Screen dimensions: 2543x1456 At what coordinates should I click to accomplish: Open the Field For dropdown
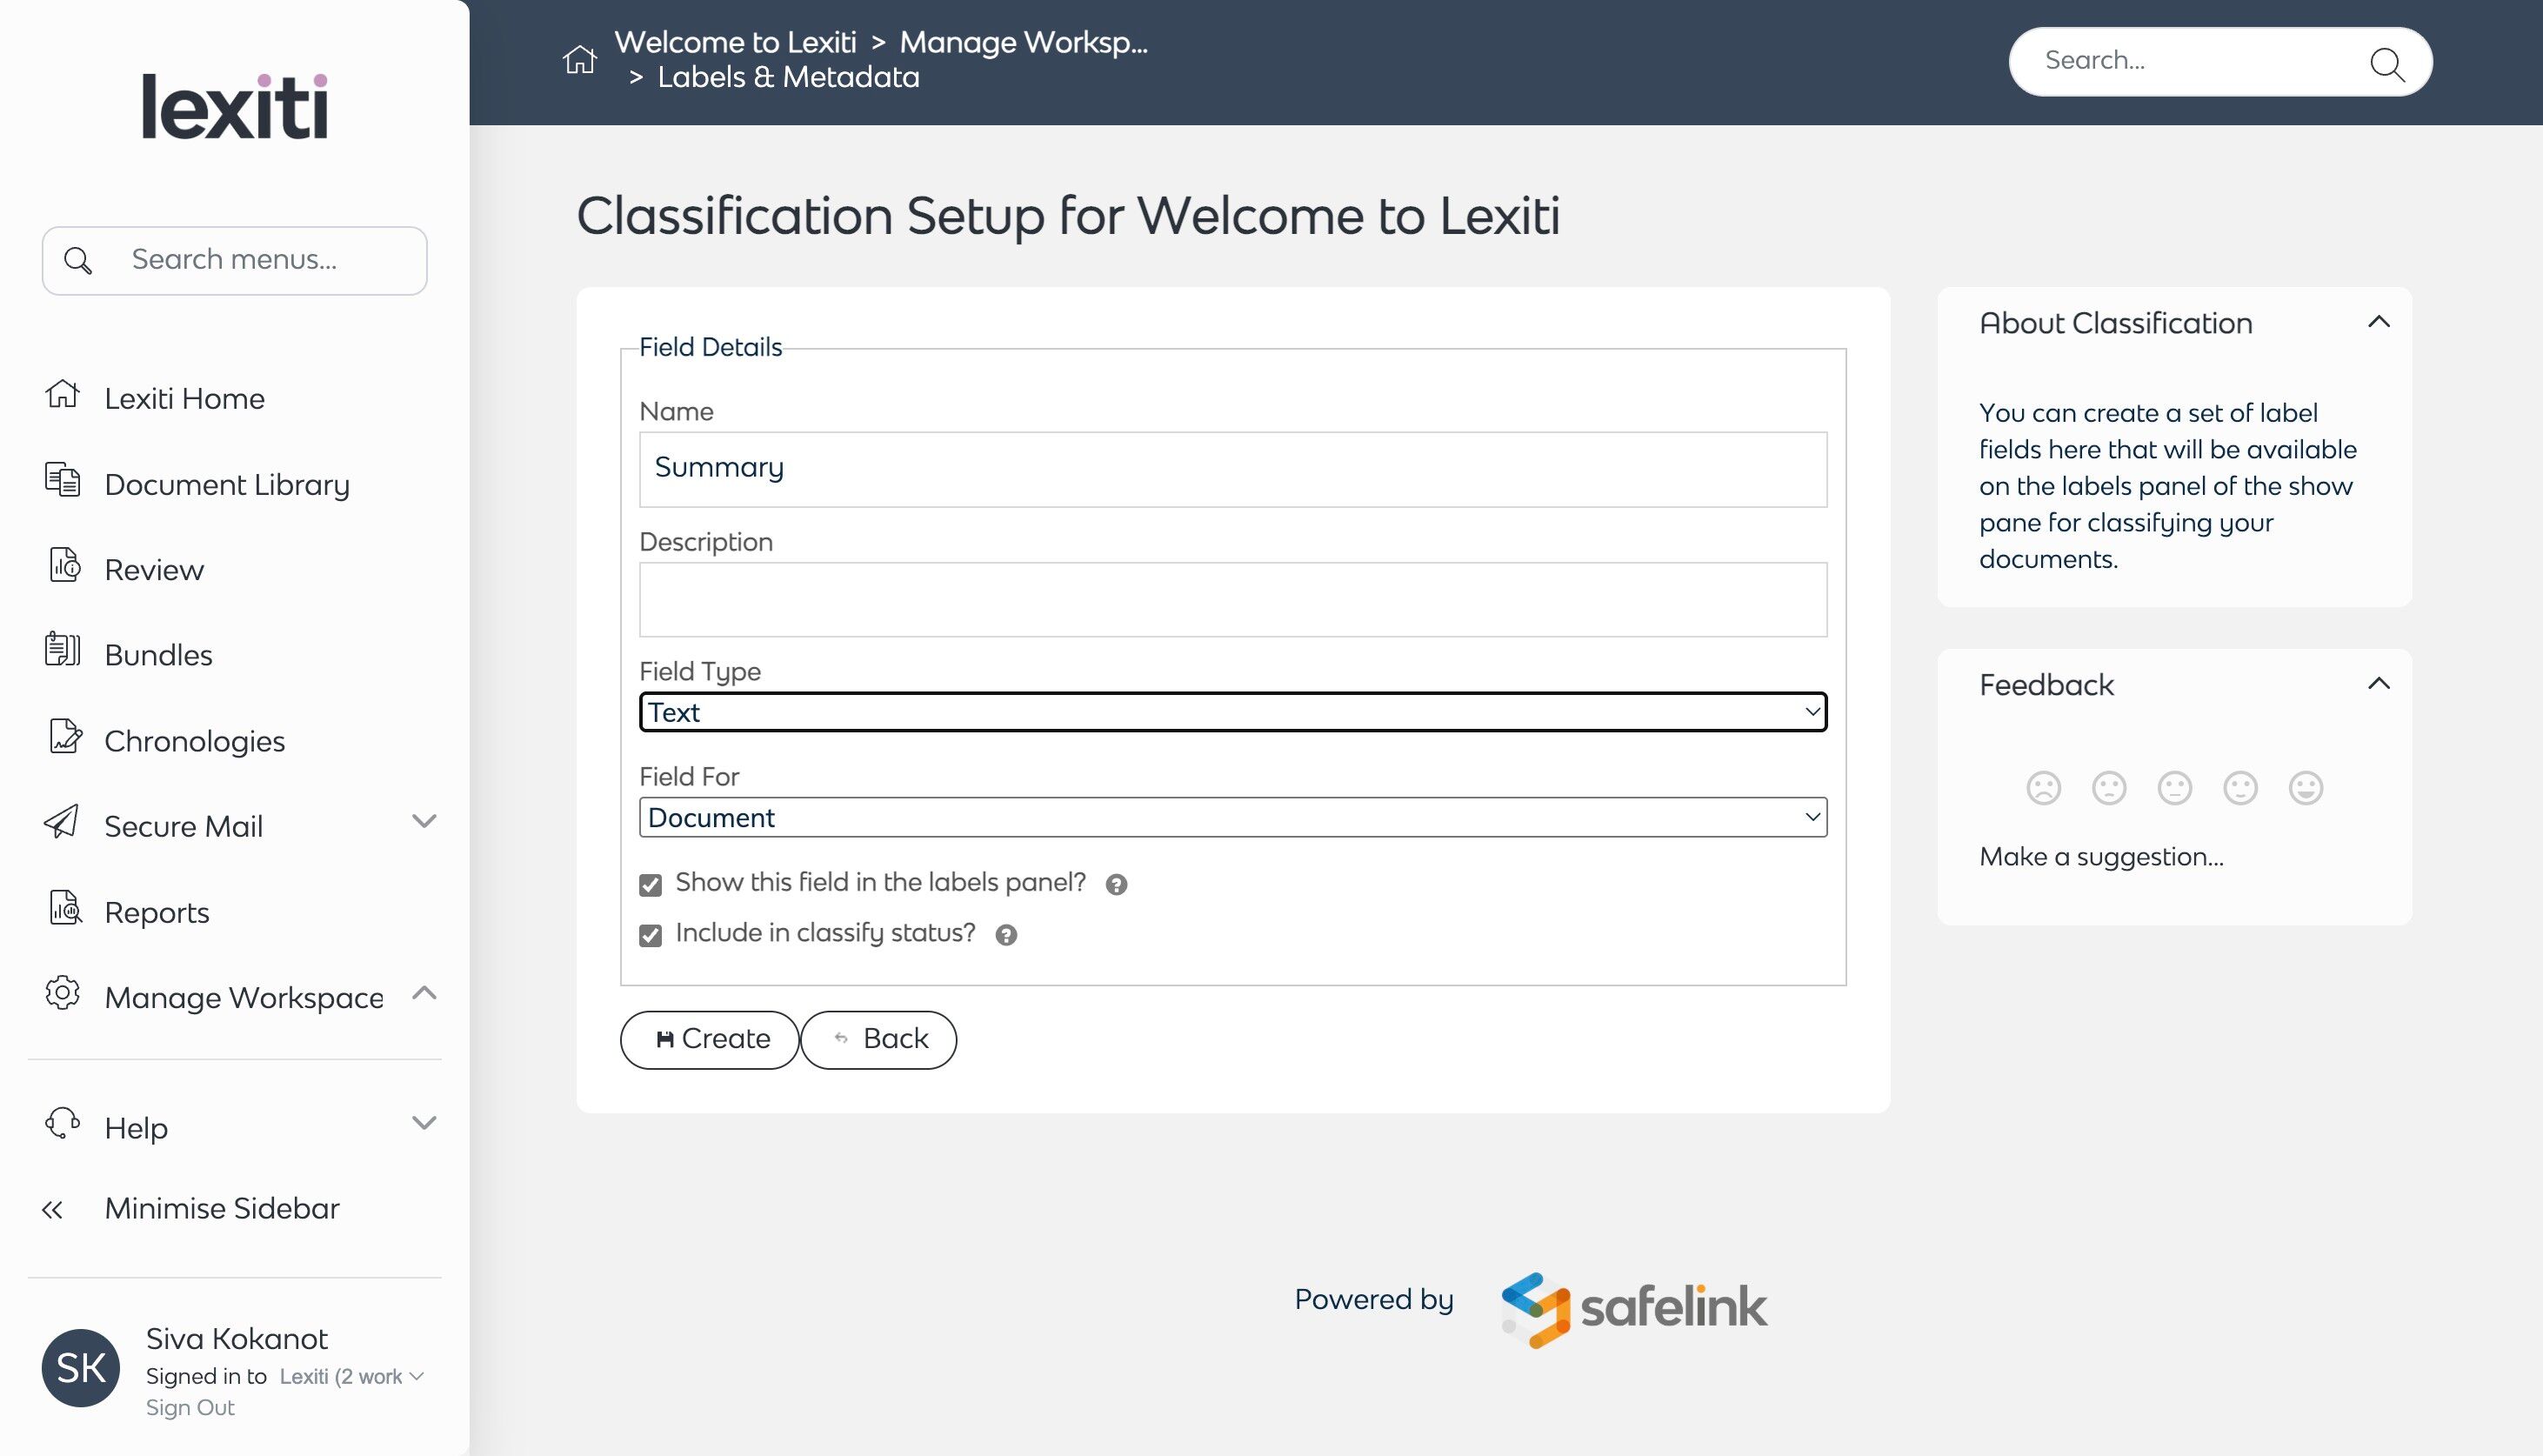[1232, 817]
